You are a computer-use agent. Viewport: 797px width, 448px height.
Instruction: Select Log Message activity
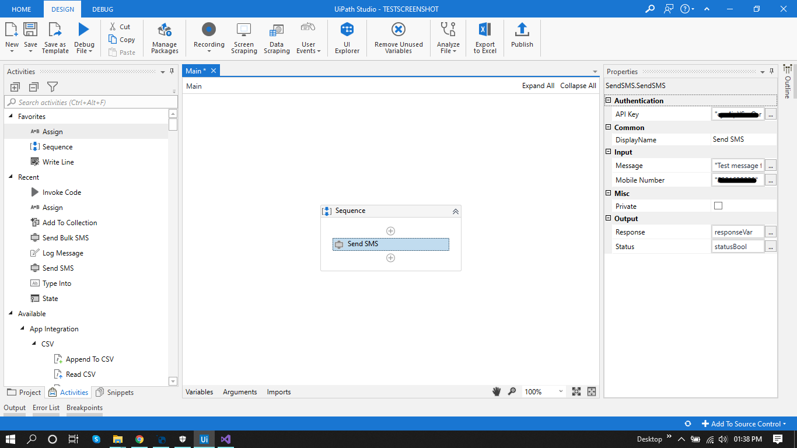click(x=57, y=253)
